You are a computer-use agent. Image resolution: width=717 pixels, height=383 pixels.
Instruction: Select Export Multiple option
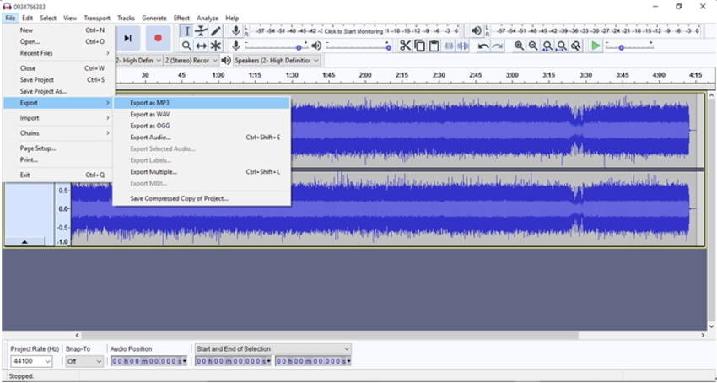point(154,171)
